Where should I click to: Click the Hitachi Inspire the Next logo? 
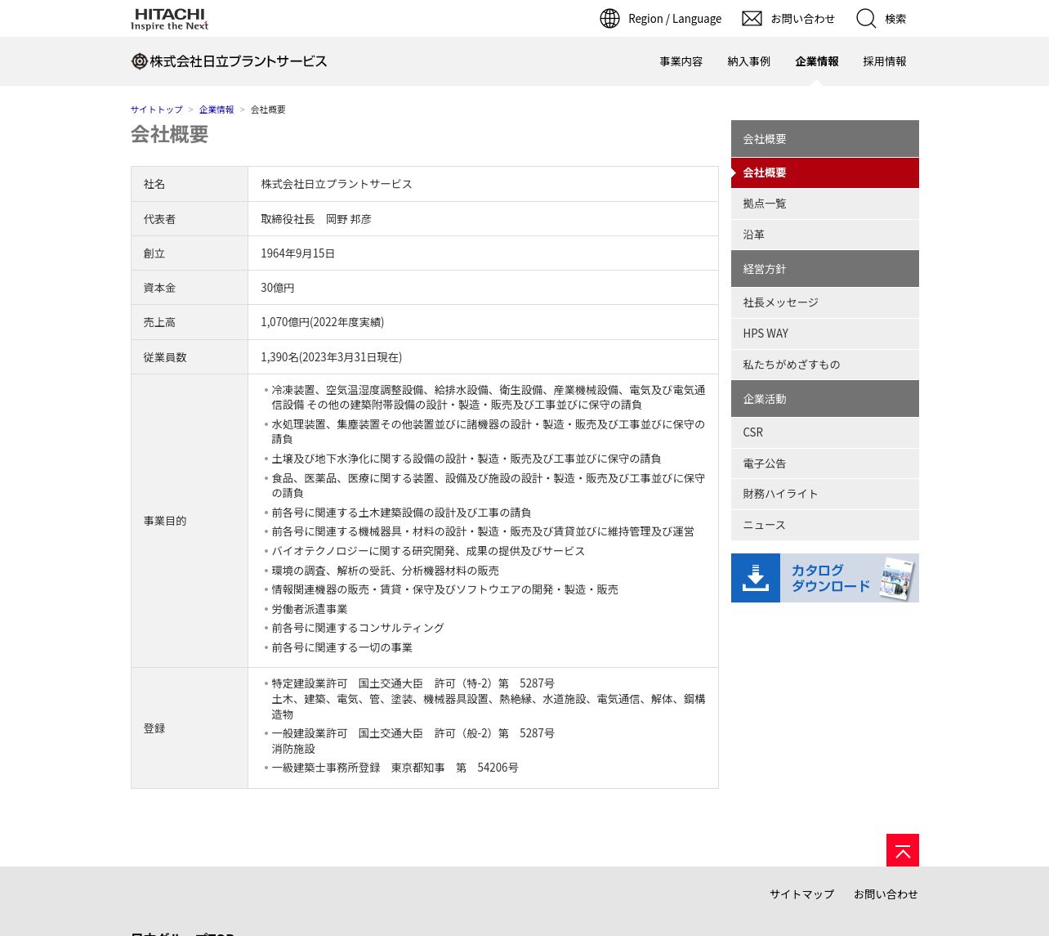170,19
